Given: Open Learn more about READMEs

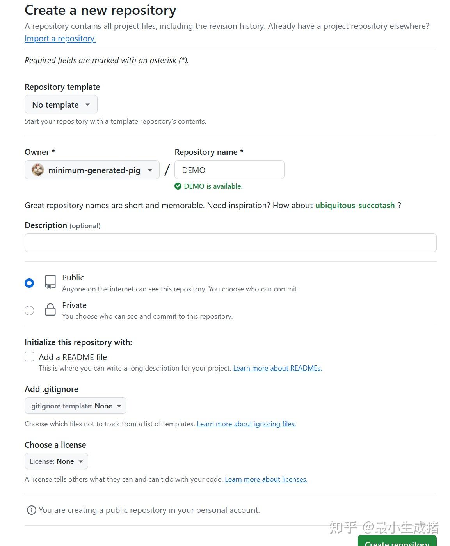Looking at the screenshot, I should (x=277, y=368).
